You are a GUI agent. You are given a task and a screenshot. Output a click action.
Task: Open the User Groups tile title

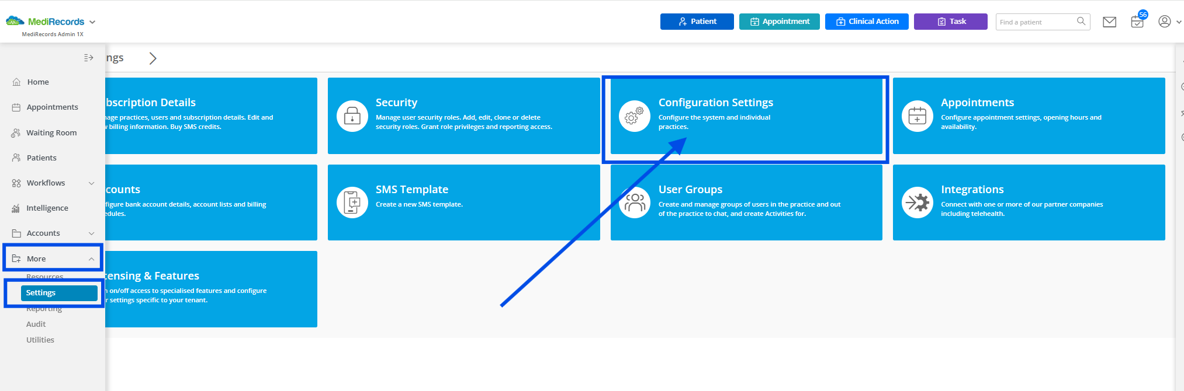coord(690,190)
